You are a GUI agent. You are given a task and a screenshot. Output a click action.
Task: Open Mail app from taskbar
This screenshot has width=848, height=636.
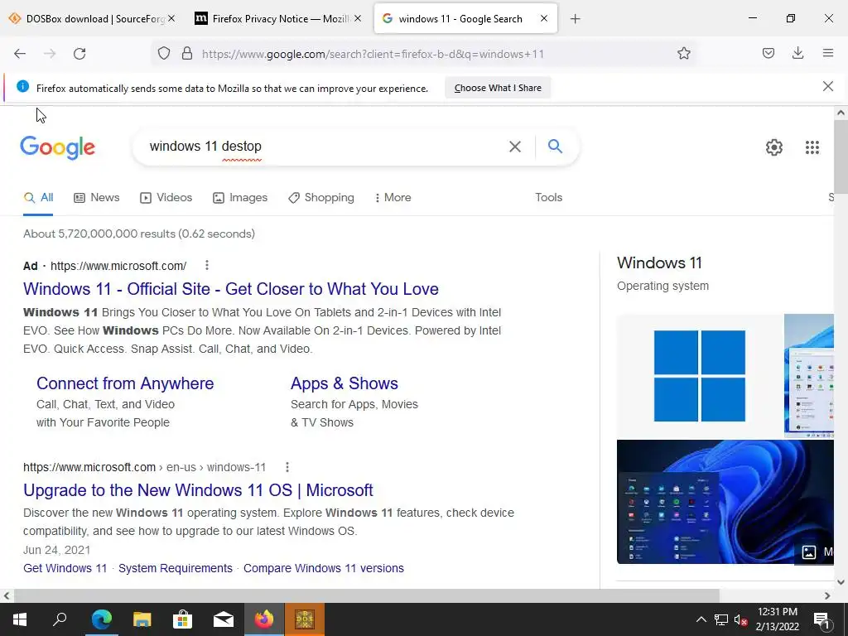224,619
